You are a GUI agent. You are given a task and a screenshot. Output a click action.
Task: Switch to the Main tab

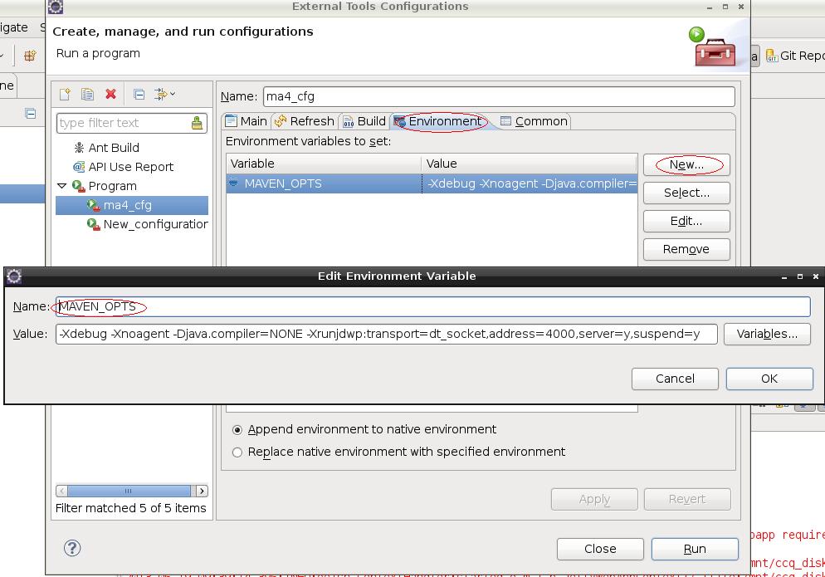tap(247, 121)
